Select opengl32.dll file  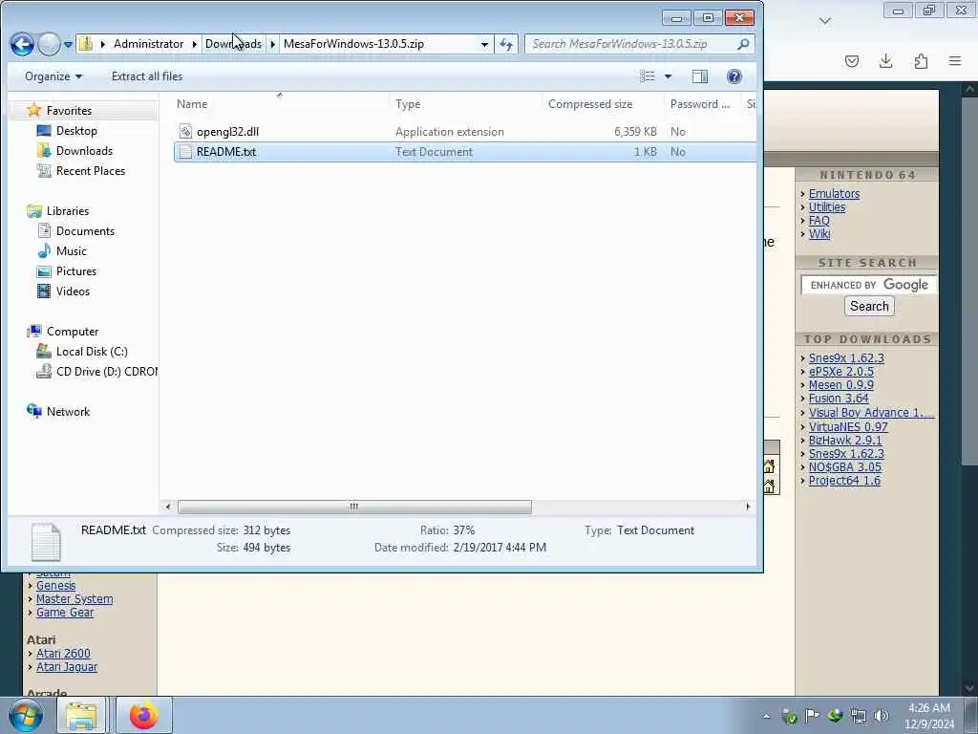pyautogui.click(x=227, y=132)
